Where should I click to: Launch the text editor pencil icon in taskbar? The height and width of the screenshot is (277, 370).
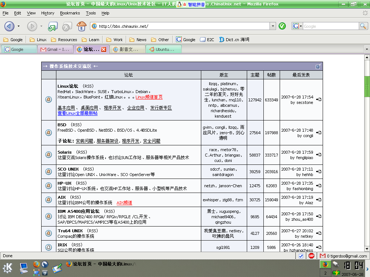click(57, 268)
